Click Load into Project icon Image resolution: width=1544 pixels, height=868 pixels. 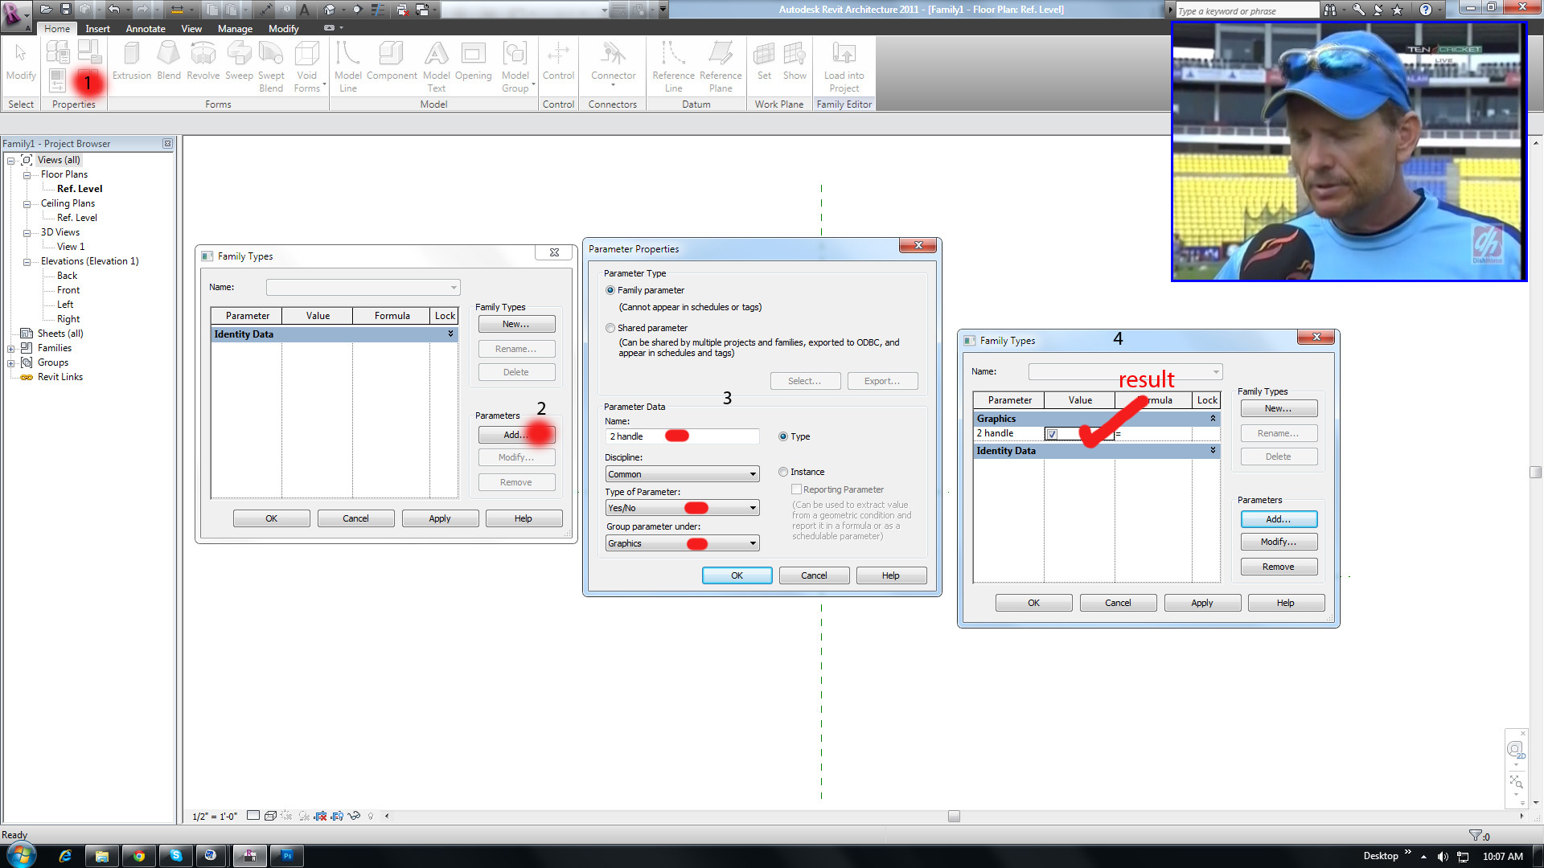tap(844, 65)
